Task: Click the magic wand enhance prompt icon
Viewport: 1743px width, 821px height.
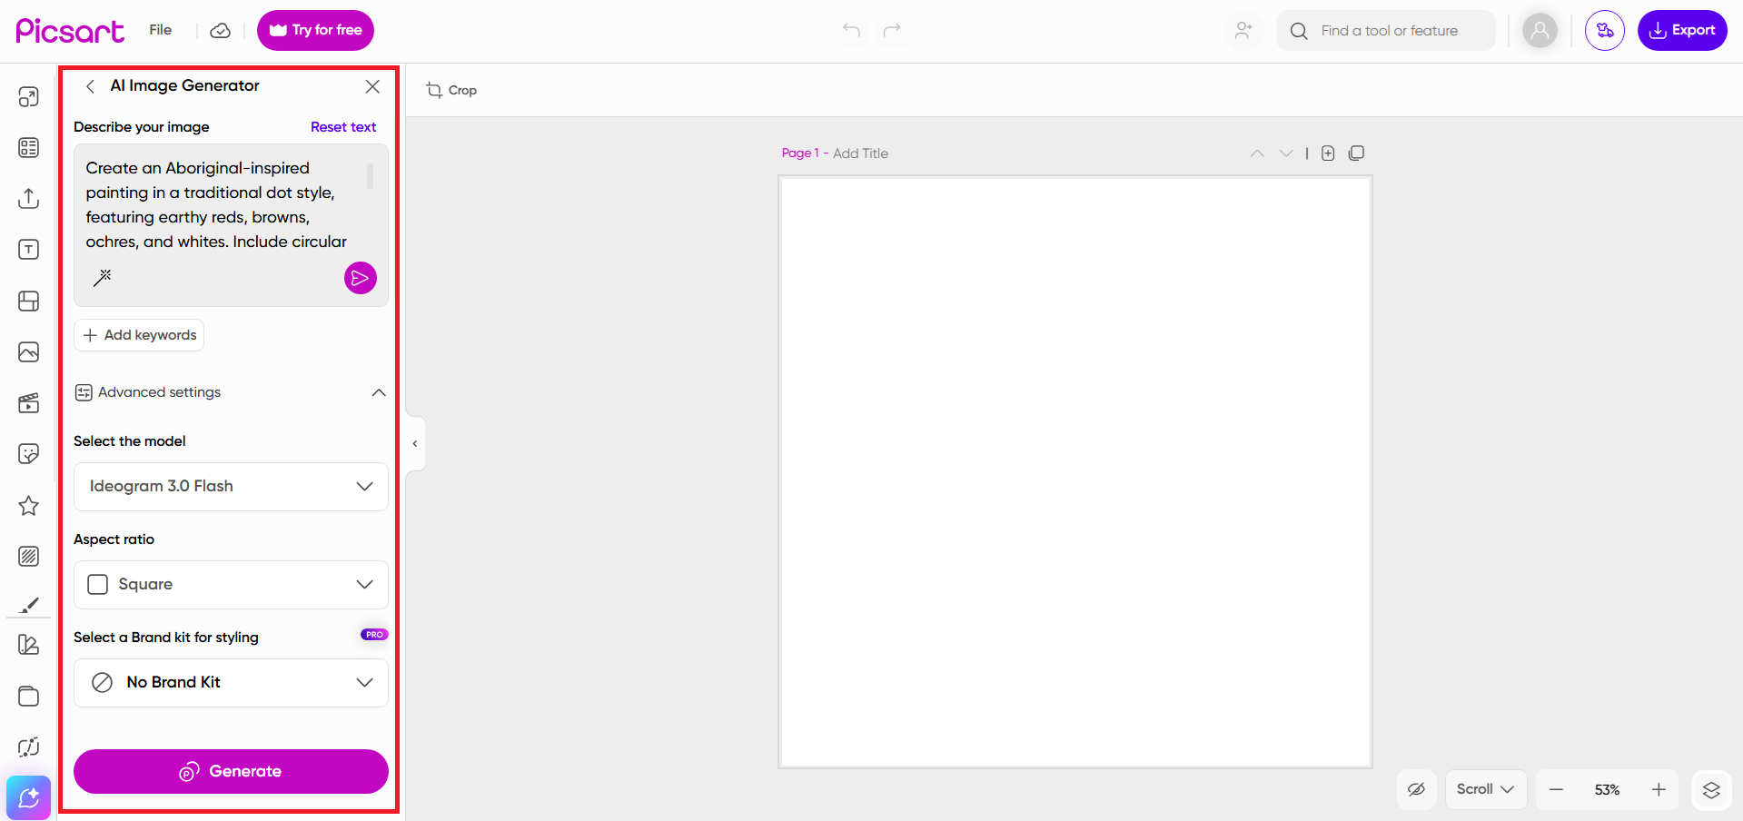Action: click(x=103, y=277)
